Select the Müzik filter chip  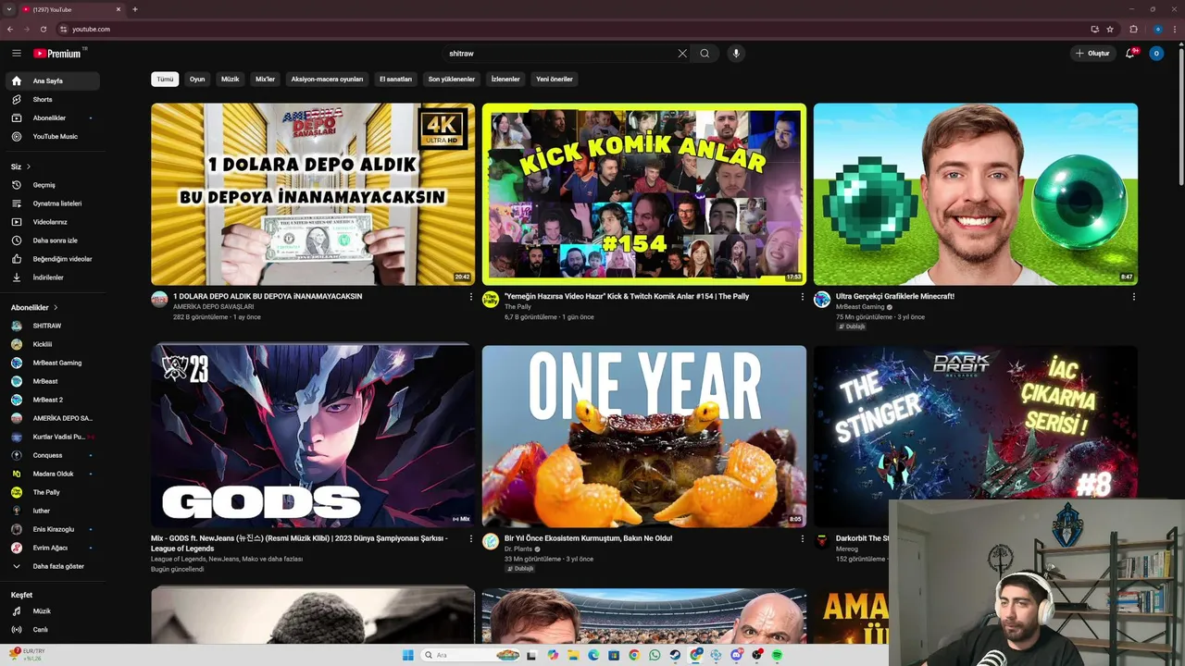[231, 80]
